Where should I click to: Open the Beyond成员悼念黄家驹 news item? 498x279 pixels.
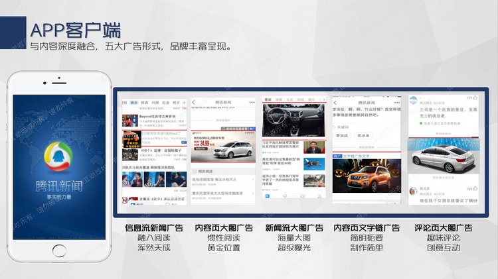(155, 121)
